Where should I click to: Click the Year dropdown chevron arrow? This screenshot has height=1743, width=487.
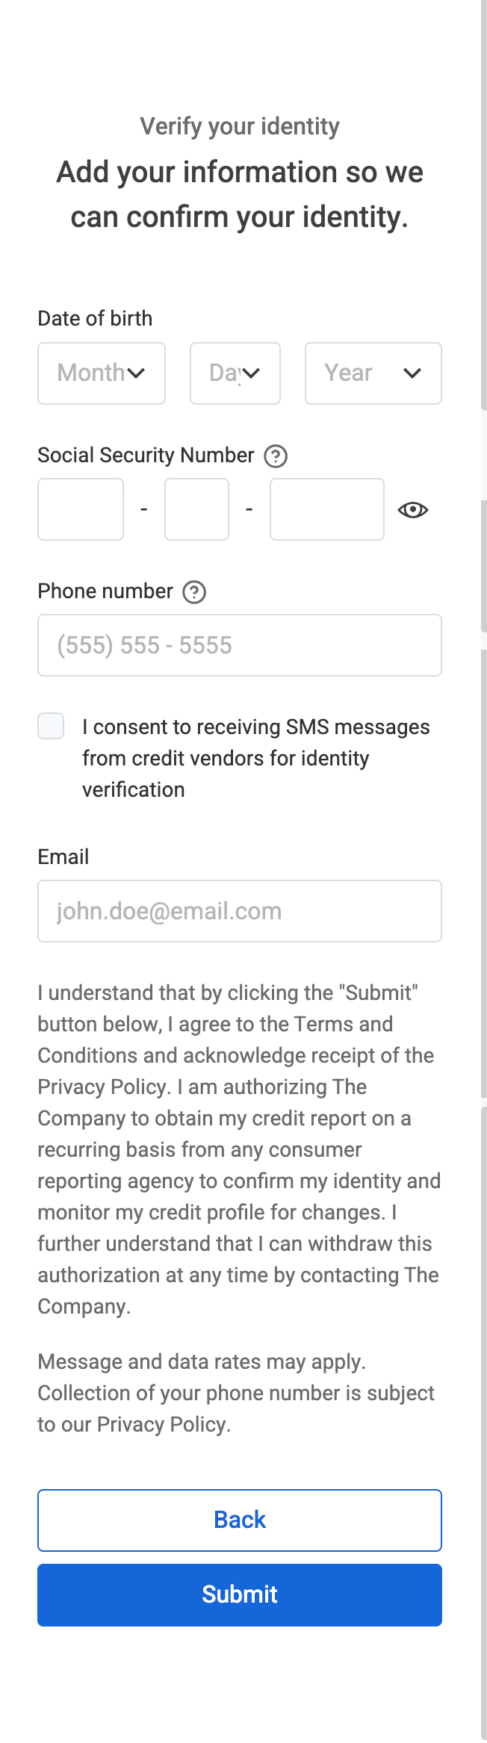(412, 373)
